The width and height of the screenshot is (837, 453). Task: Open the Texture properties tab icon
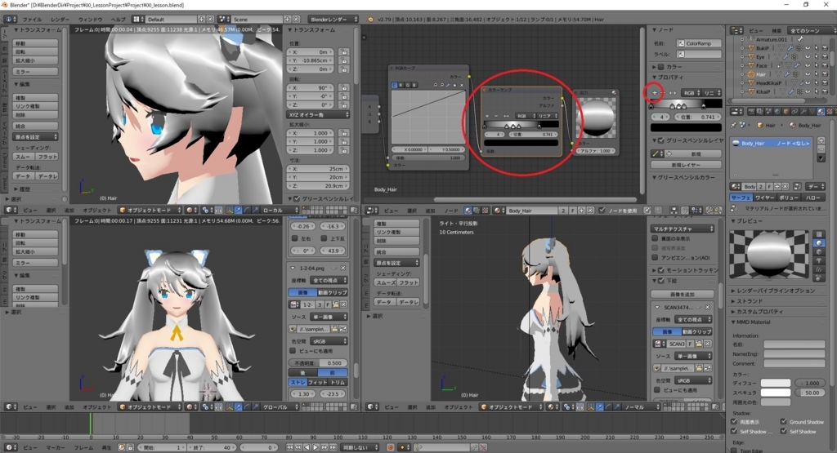pos(830,111)
